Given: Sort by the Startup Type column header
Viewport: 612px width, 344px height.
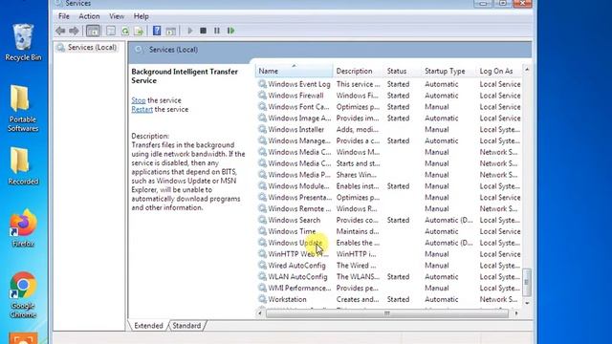Looking at the screenshot, I should tap(448, 71).
